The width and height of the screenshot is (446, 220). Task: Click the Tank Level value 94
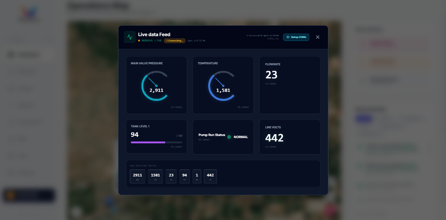(135, 135)
